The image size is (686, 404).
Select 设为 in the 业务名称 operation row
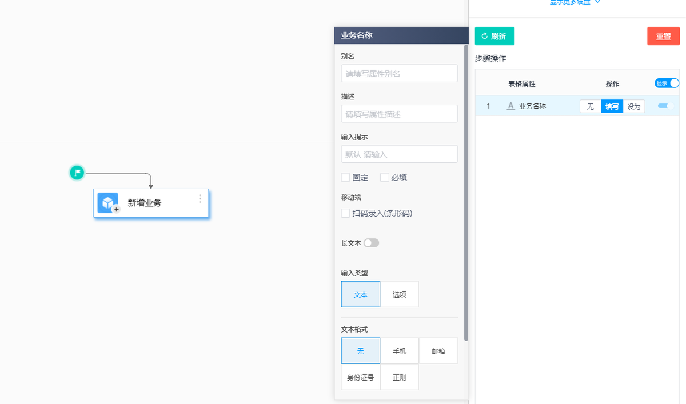[633, 106]
